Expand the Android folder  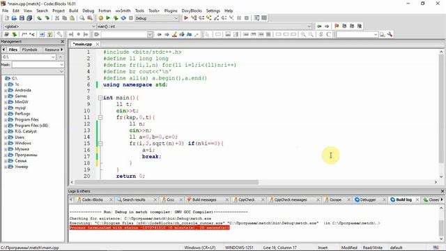point(6,90)
